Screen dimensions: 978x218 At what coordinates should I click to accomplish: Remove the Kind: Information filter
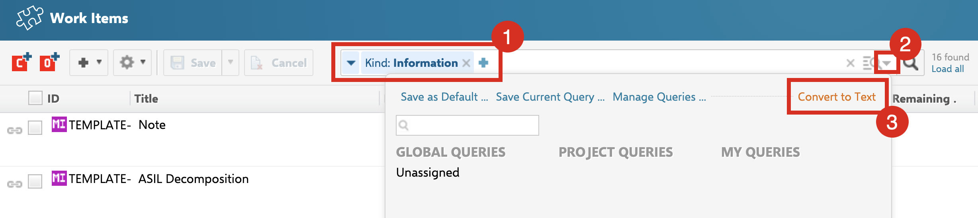pos(466,63)
